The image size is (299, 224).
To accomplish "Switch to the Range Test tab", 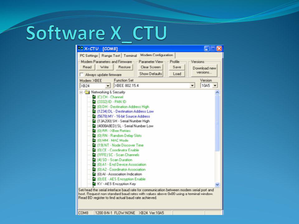I will tap(111, 55).
